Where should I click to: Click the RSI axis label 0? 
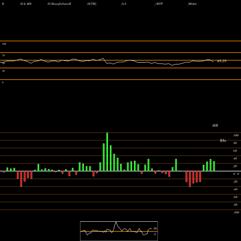click(2, 82)
